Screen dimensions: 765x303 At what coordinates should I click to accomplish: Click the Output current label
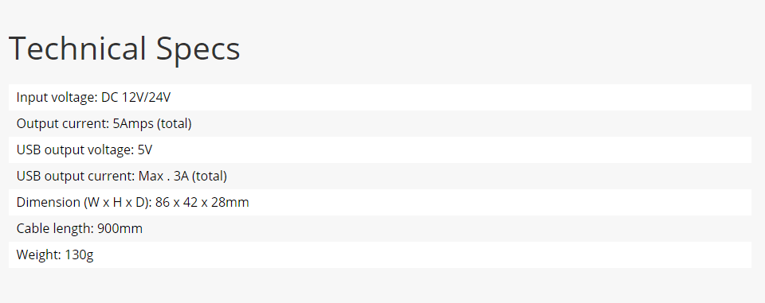click(x=63, y=124)
